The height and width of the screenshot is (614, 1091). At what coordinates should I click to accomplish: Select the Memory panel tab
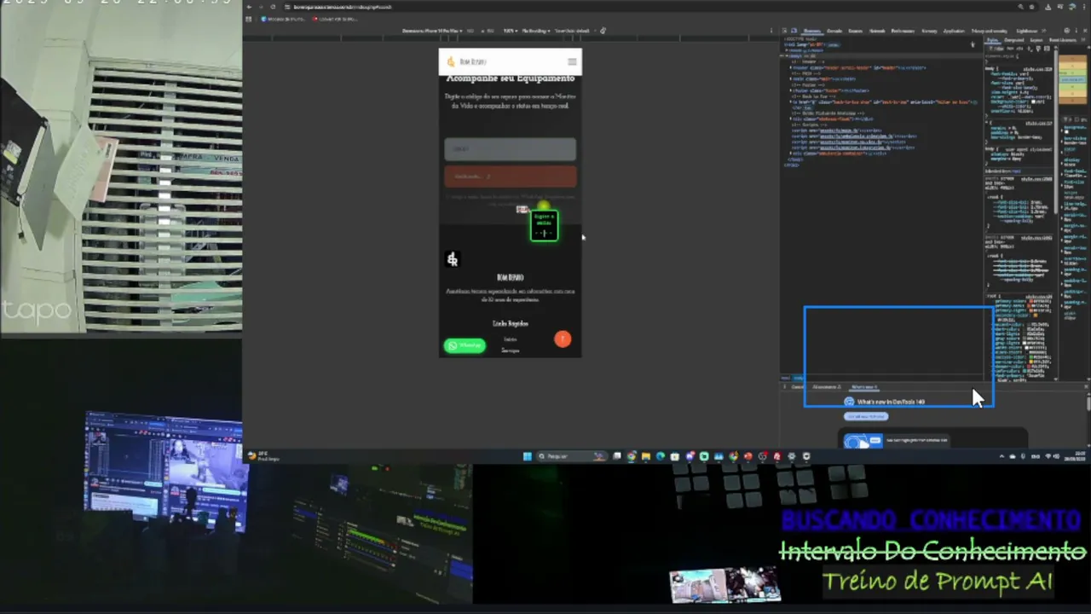[929, 31]
